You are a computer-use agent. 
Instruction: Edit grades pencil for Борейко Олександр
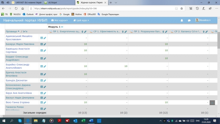point(45,66)
